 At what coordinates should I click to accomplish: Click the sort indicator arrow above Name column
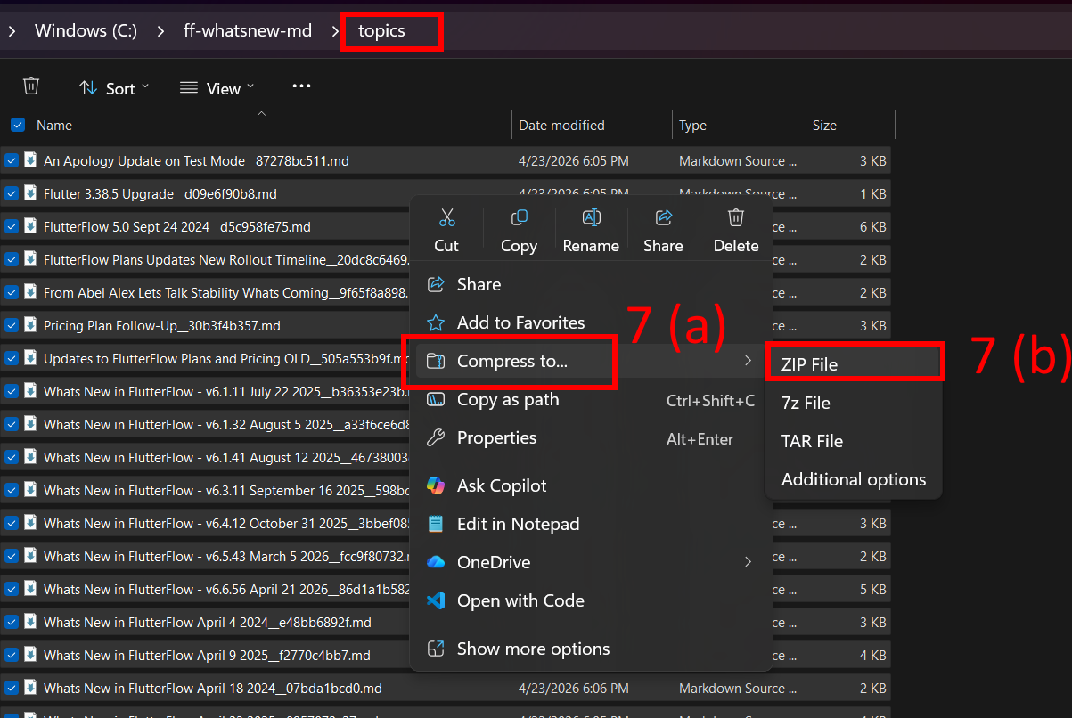(261, 114)
